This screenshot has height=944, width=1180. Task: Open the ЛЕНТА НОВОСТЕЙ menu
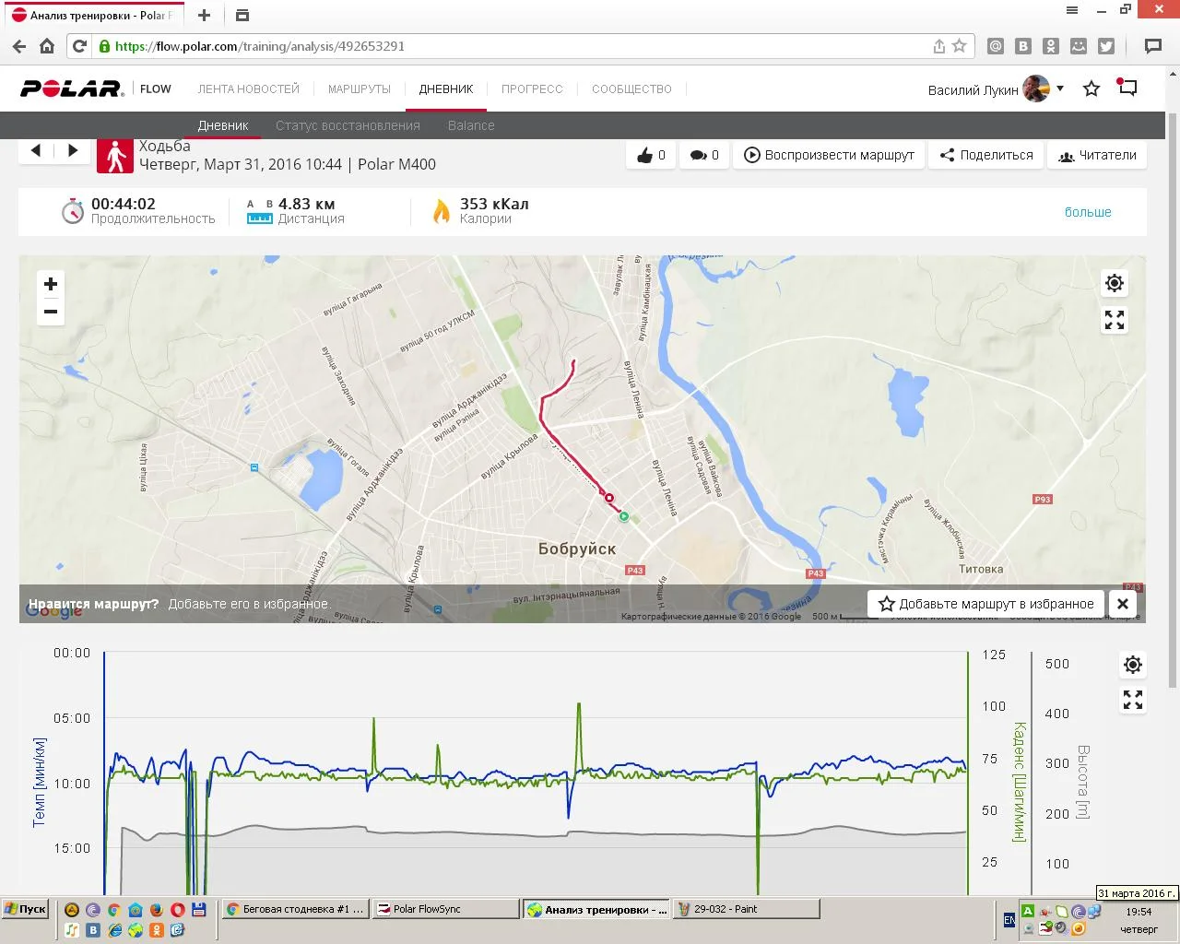click(x=249, y=89)
